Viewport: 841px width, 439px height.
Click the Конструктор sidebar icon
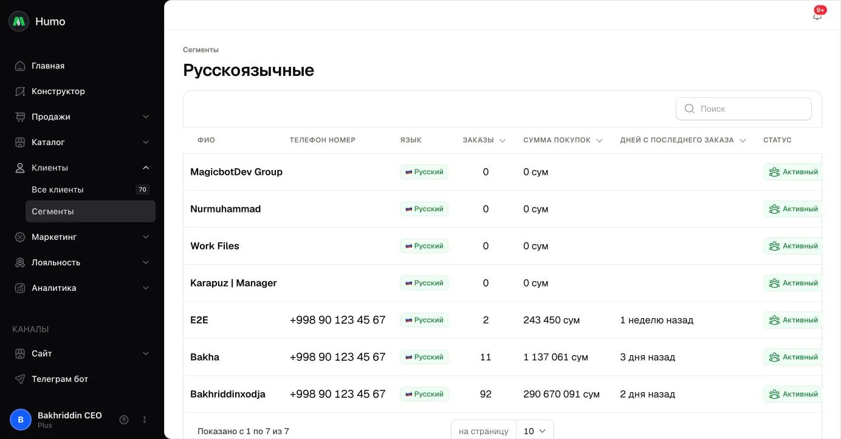pyautogui.click(x=20, y=91)
